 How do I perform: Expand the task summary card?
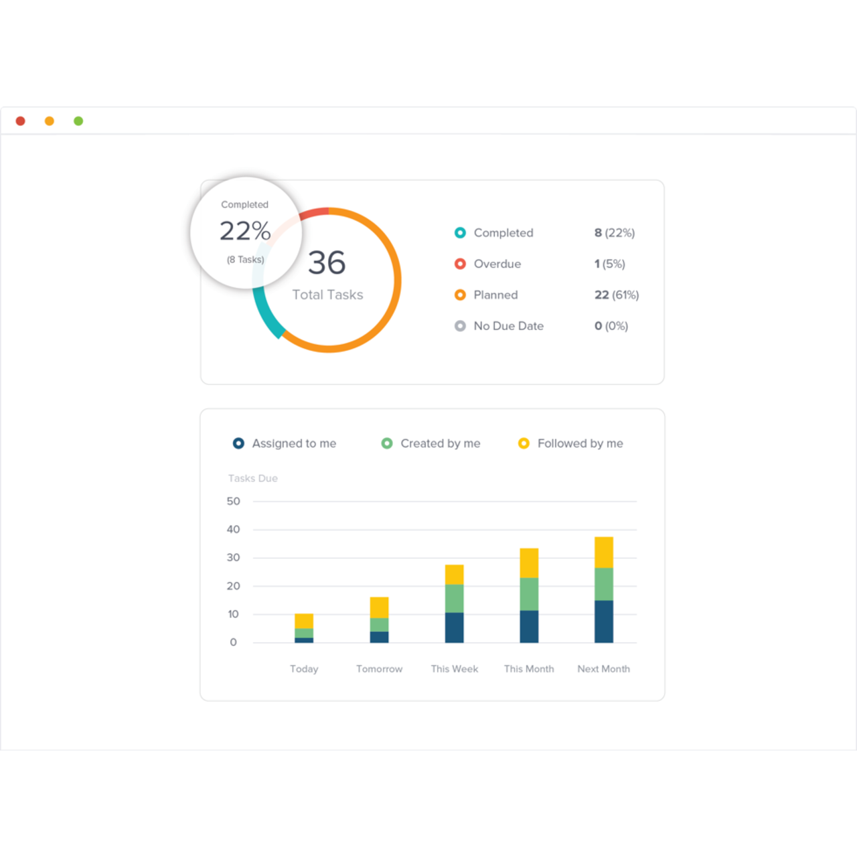click(432, 281)
